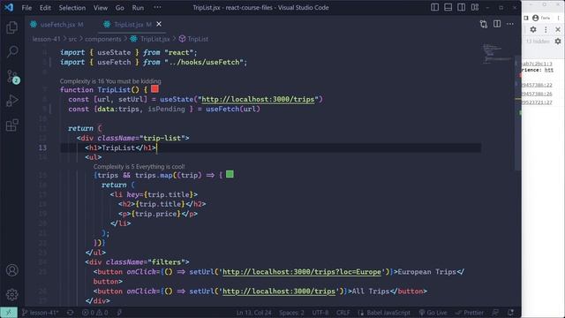565x318 pixels.
Task: Click the localhost:3000/trips URL in useState
Action: click(x=258, y=99)
